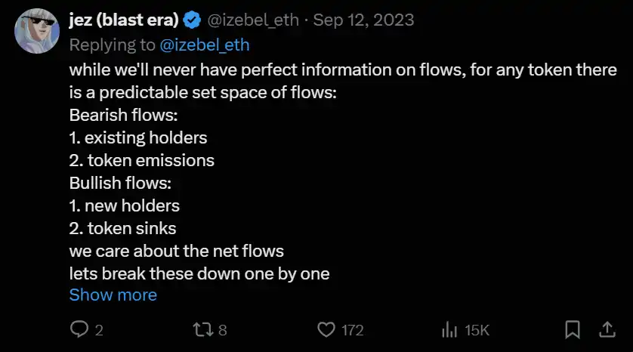Click the repost arrows icon
Screen dimensions: 633x352
202,329
